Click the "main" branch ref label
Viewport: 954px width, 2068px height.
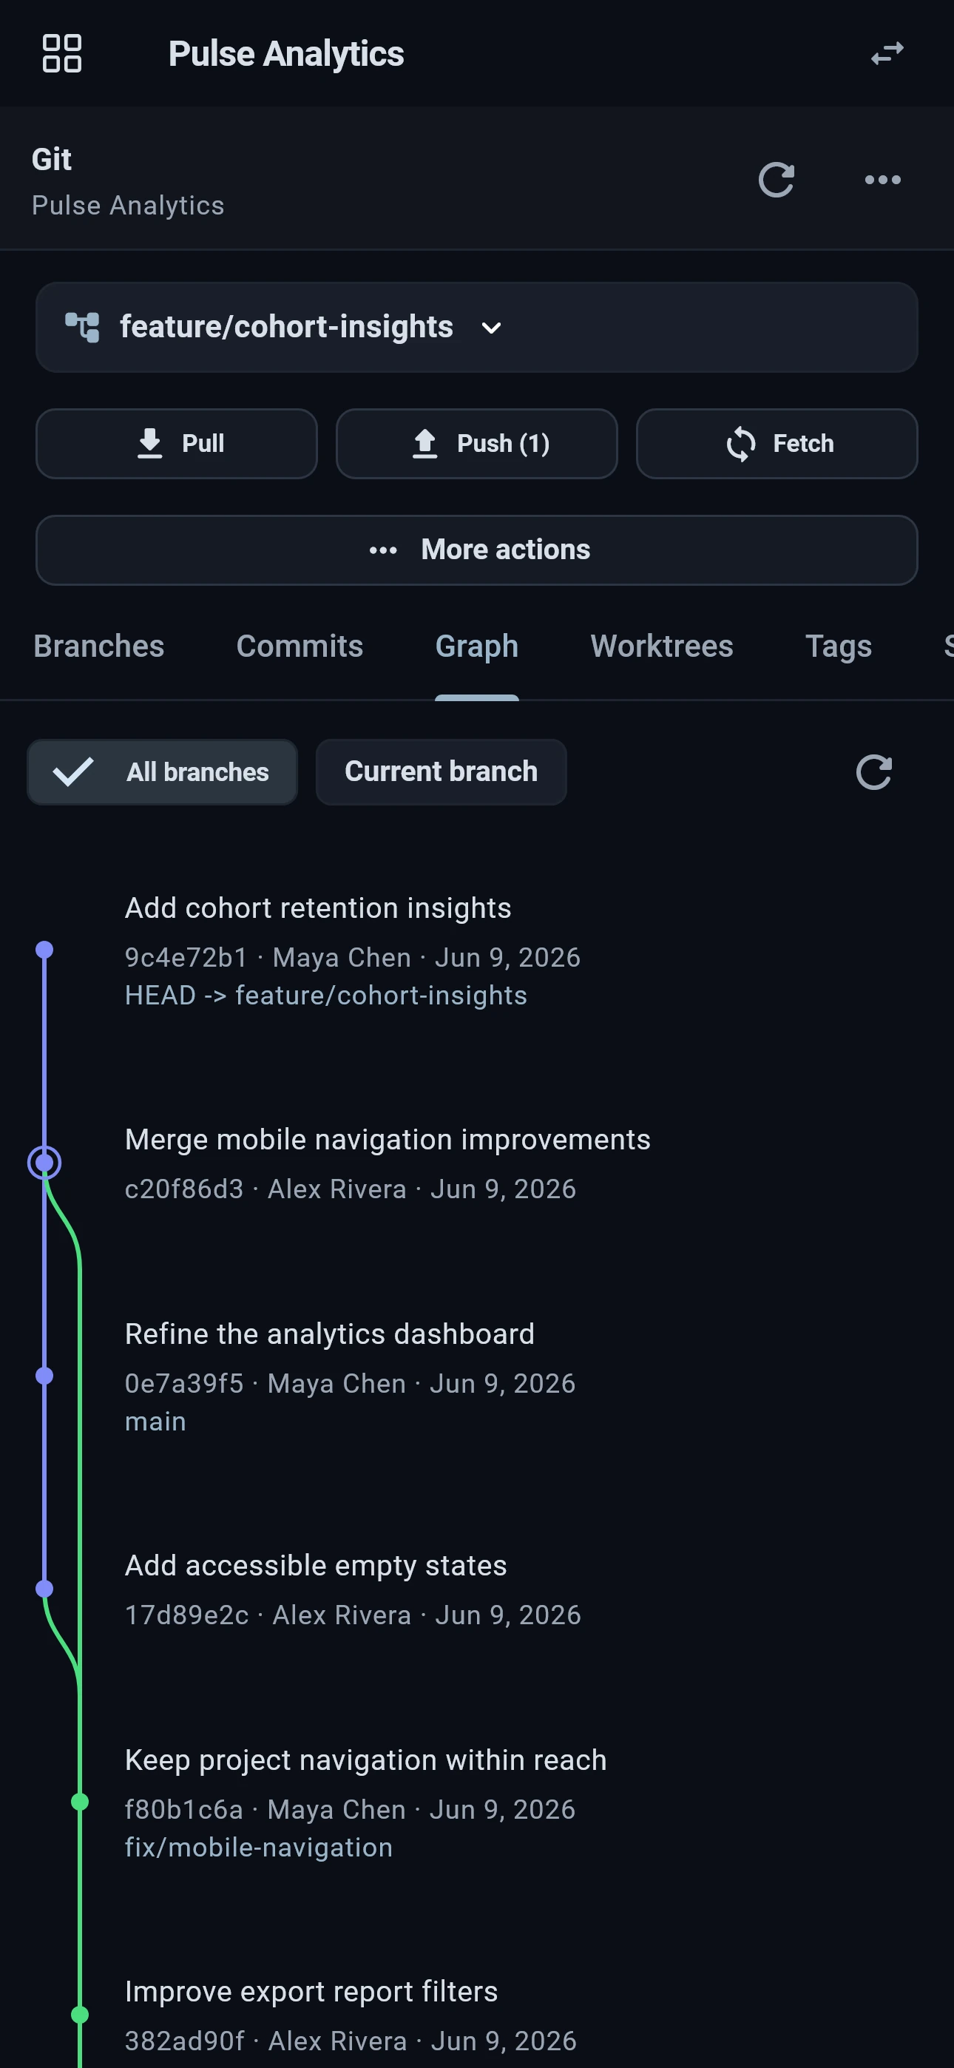pyautogui.click(x=156, y=1422)
